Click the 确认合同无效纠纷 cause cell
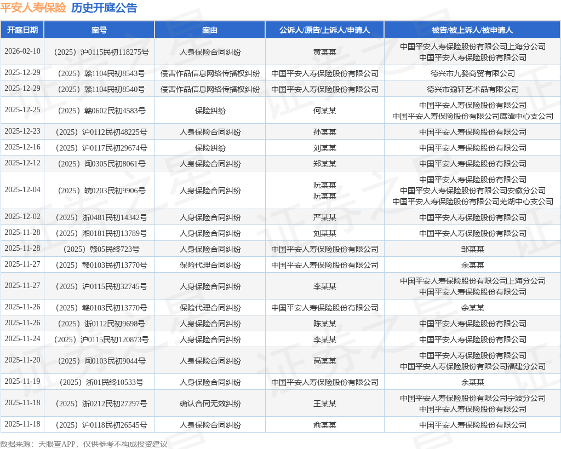 210,404
